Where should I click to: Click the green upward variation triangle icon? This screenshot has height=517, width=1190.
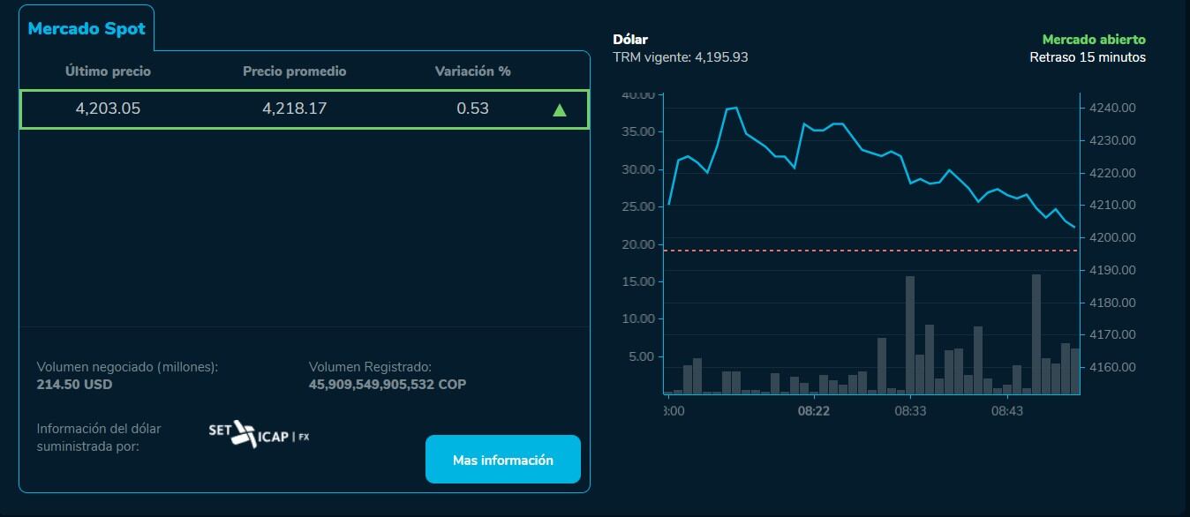[x=558, y=109]
